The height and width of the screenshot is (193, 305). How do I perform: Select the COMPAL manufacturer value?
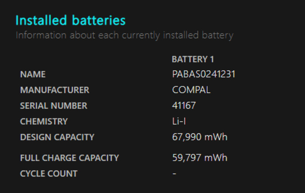click(x=191, y=90)
